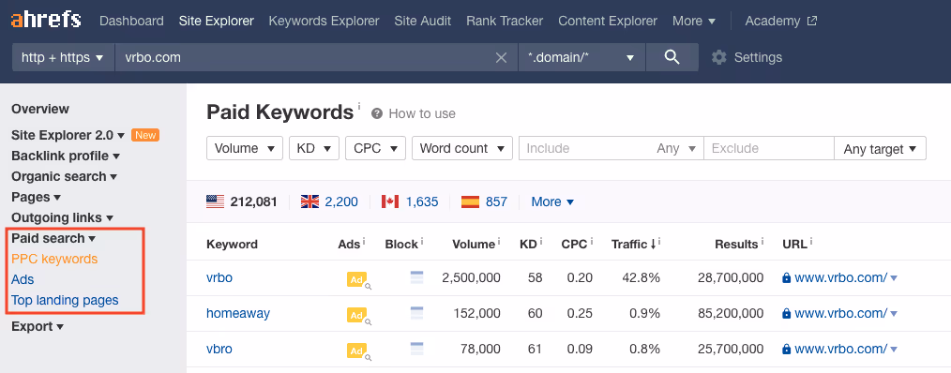This screenshot has width=951, height=373.
Task: Sort by Volume column header
Action: 474,245
